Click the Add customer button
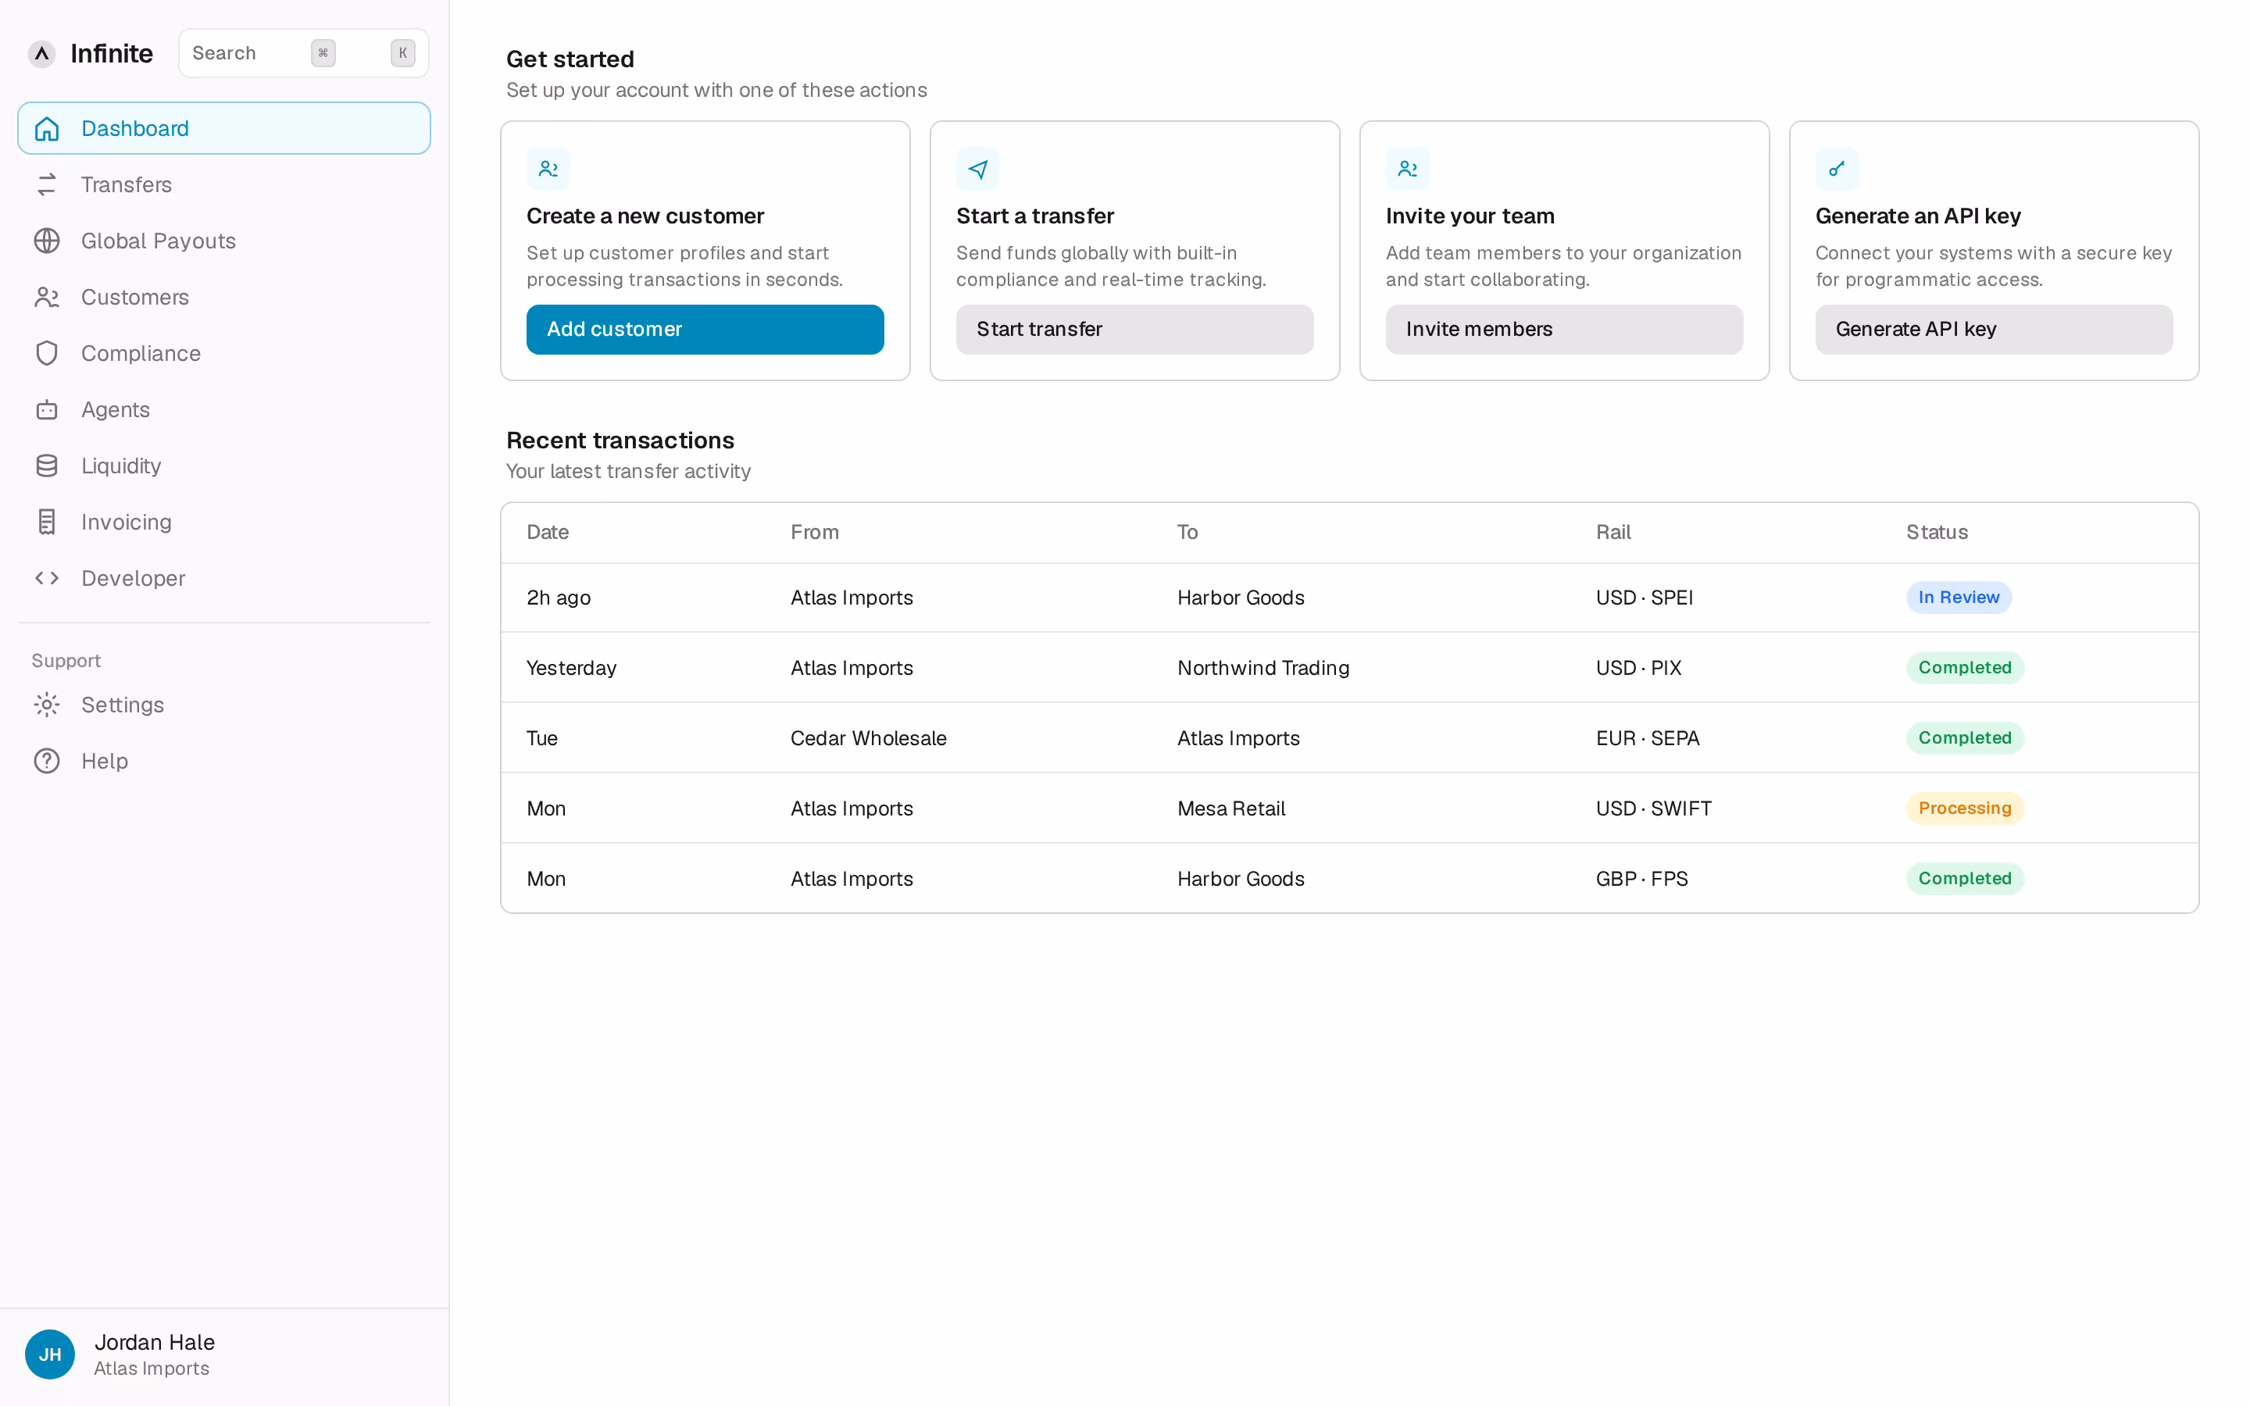 [x=705, y=329]
